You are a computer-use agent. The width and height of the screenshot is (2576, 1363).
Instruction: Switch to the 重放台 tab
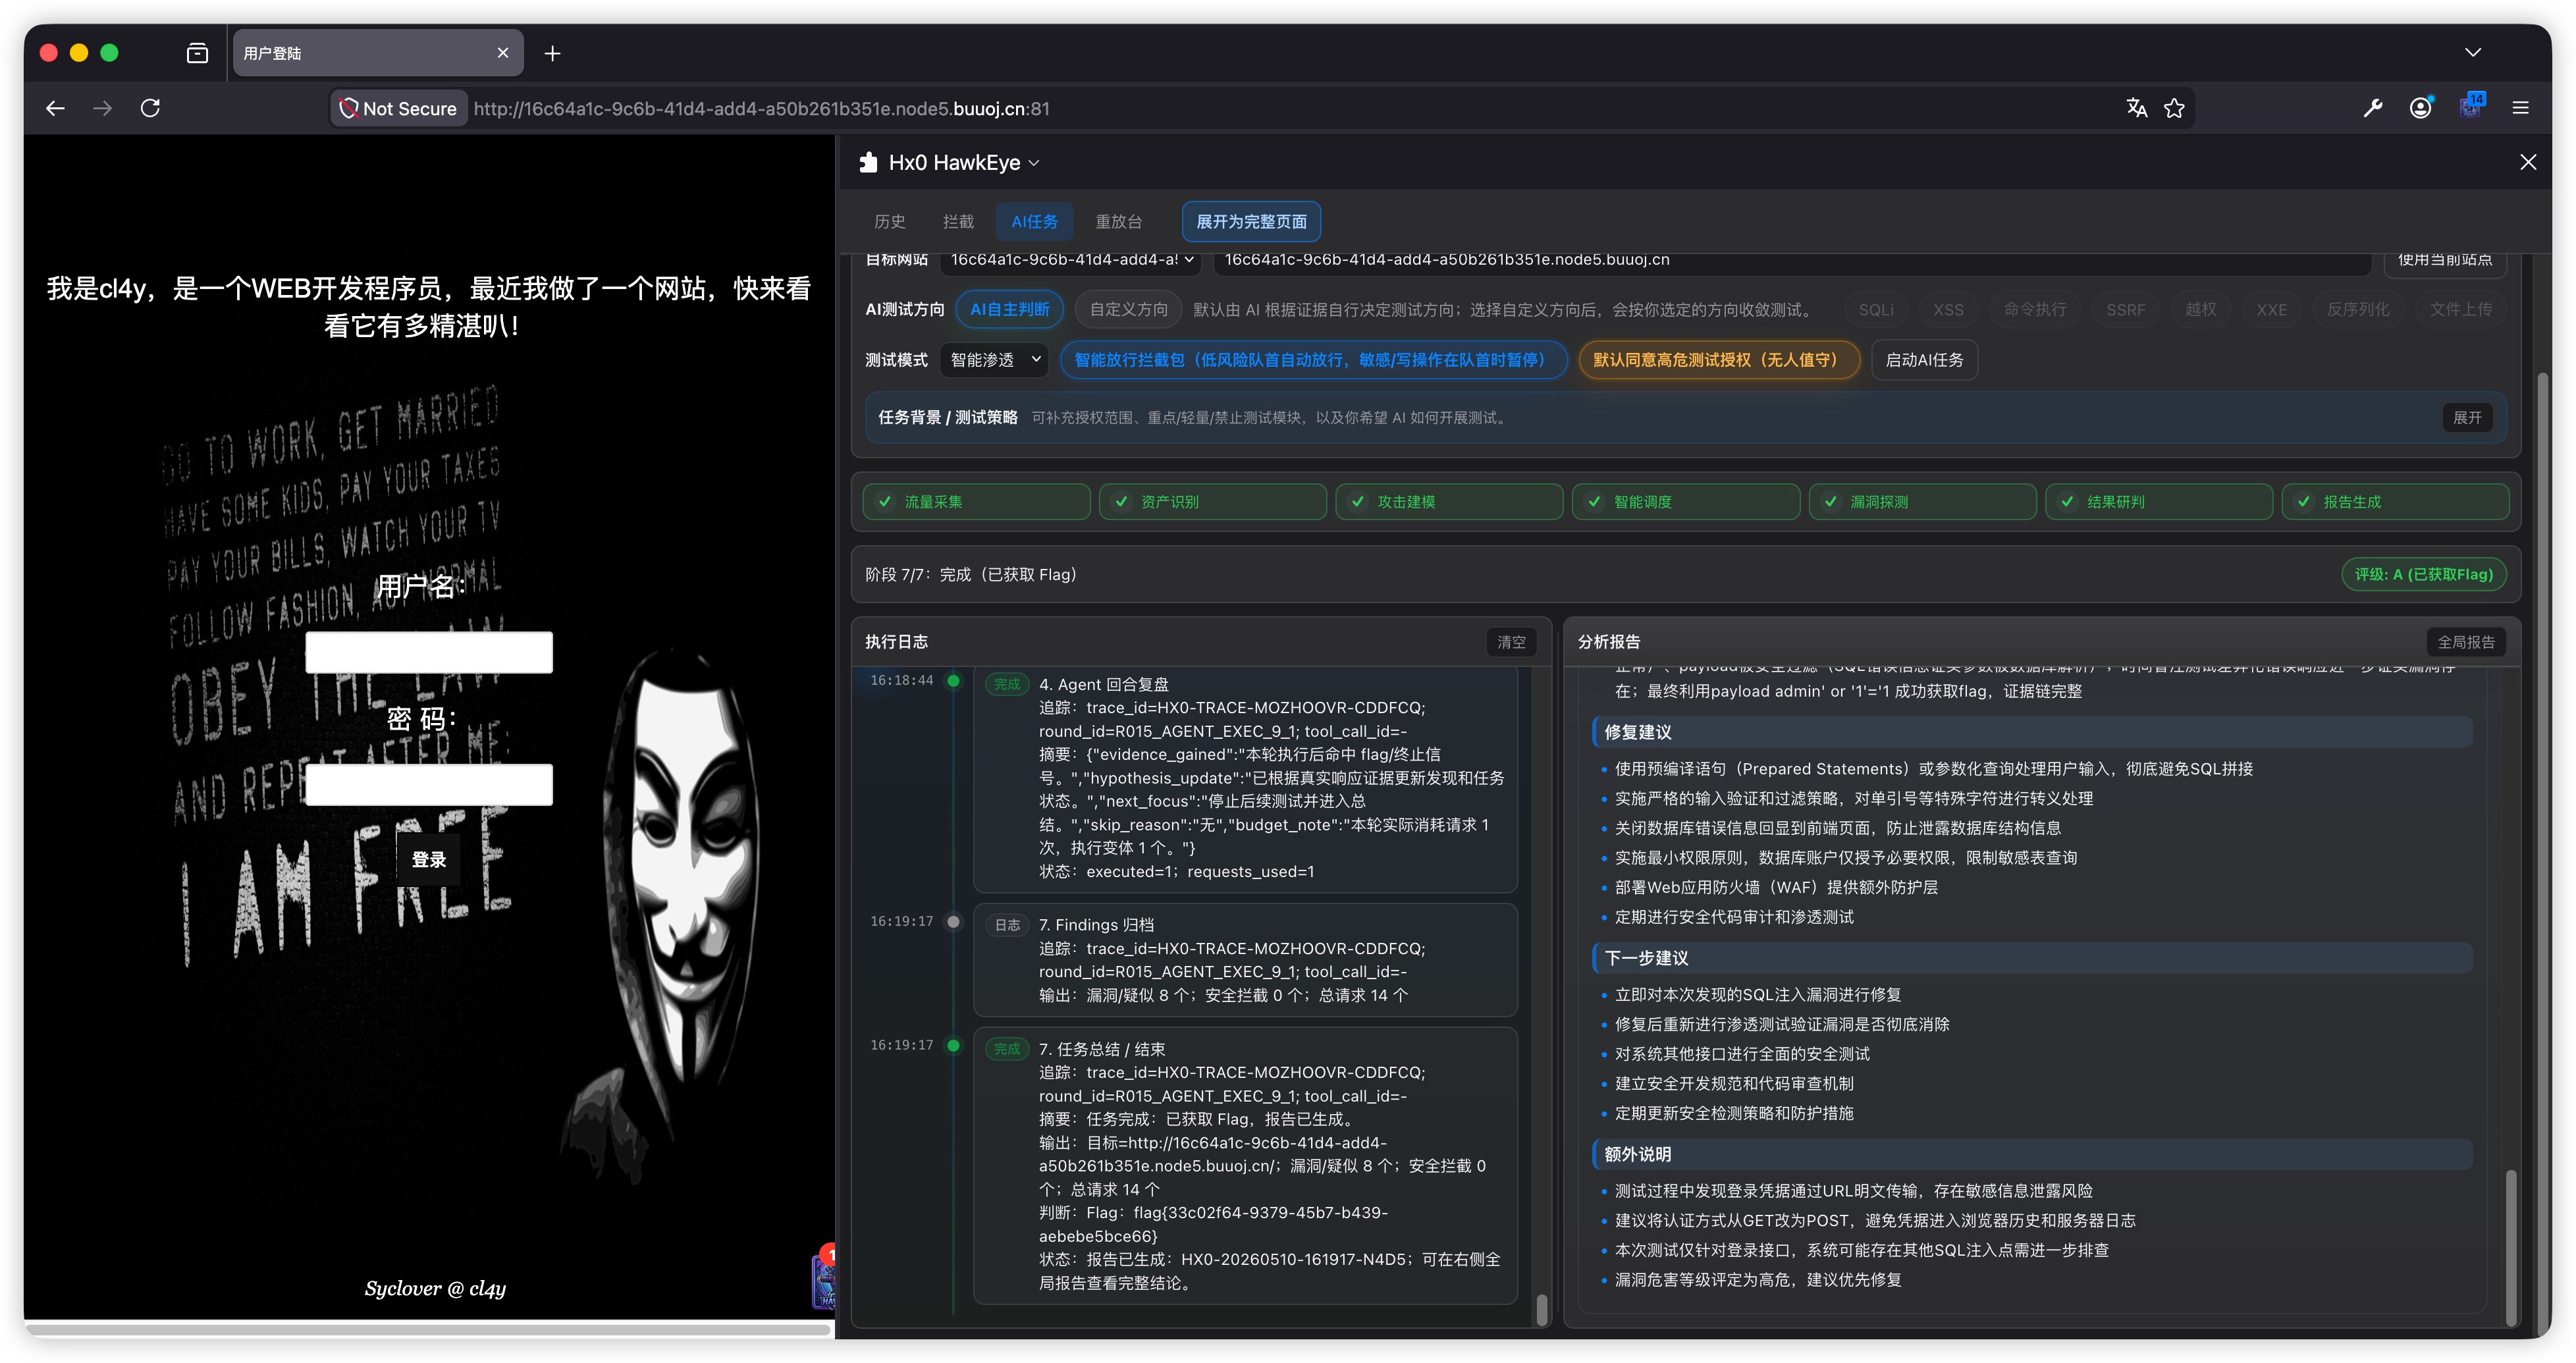pos(1118,222)
